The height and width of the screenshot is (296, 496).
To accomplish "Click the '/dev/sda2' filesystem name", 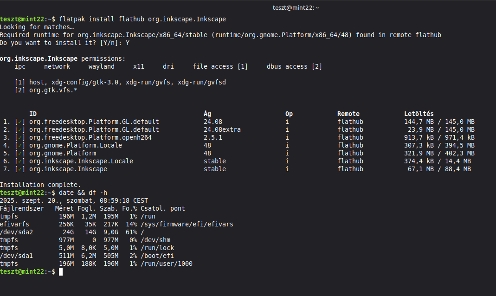I will pos(16,232).
